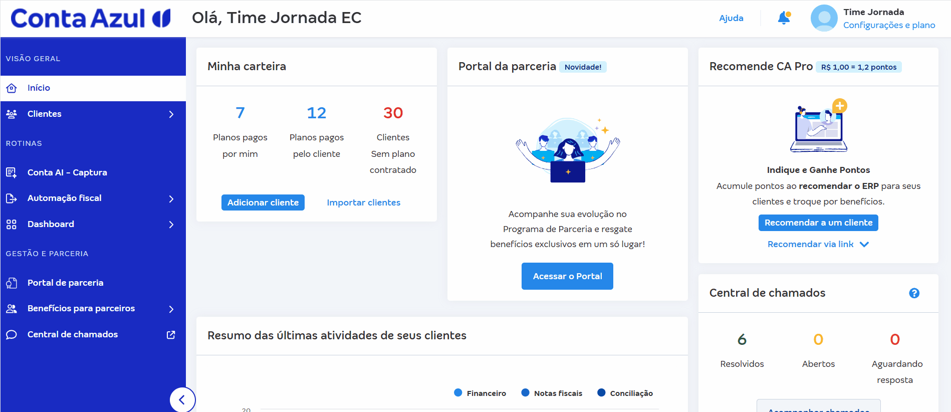This screenshot has height=412, width=951.
Task: Click the Clientes people icon
Action: pos(12,114)
